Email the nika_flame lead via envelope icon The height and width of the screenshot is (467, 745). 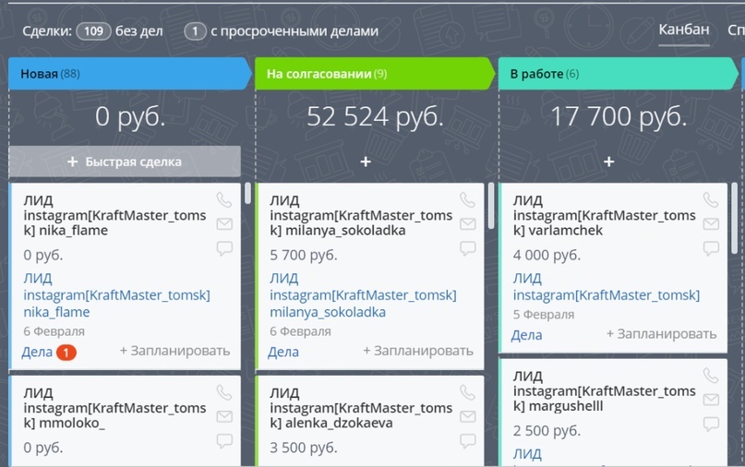pos(224,223)
